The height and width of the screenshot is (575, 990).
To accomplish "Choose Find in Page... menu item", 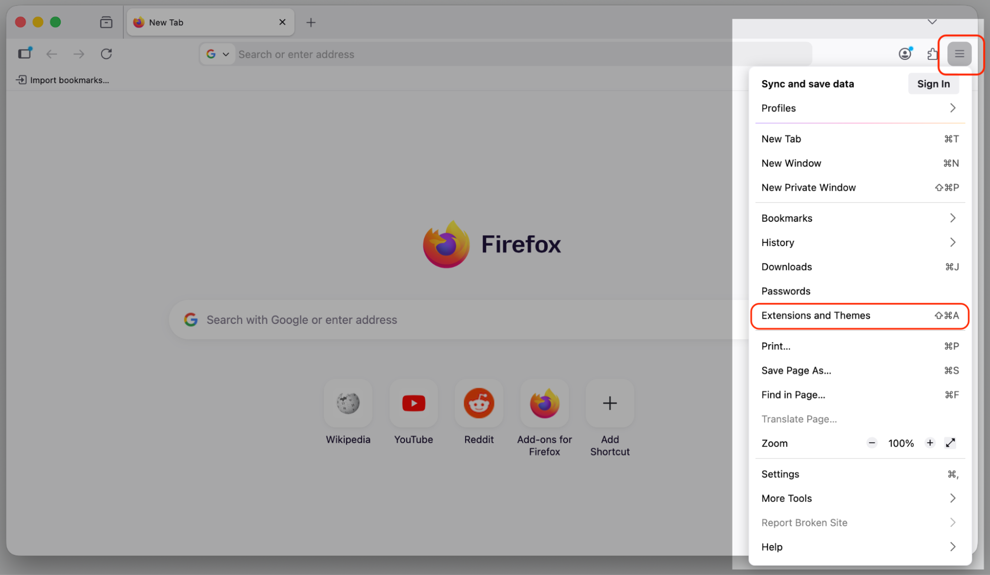I will click(x=860, y=394).
